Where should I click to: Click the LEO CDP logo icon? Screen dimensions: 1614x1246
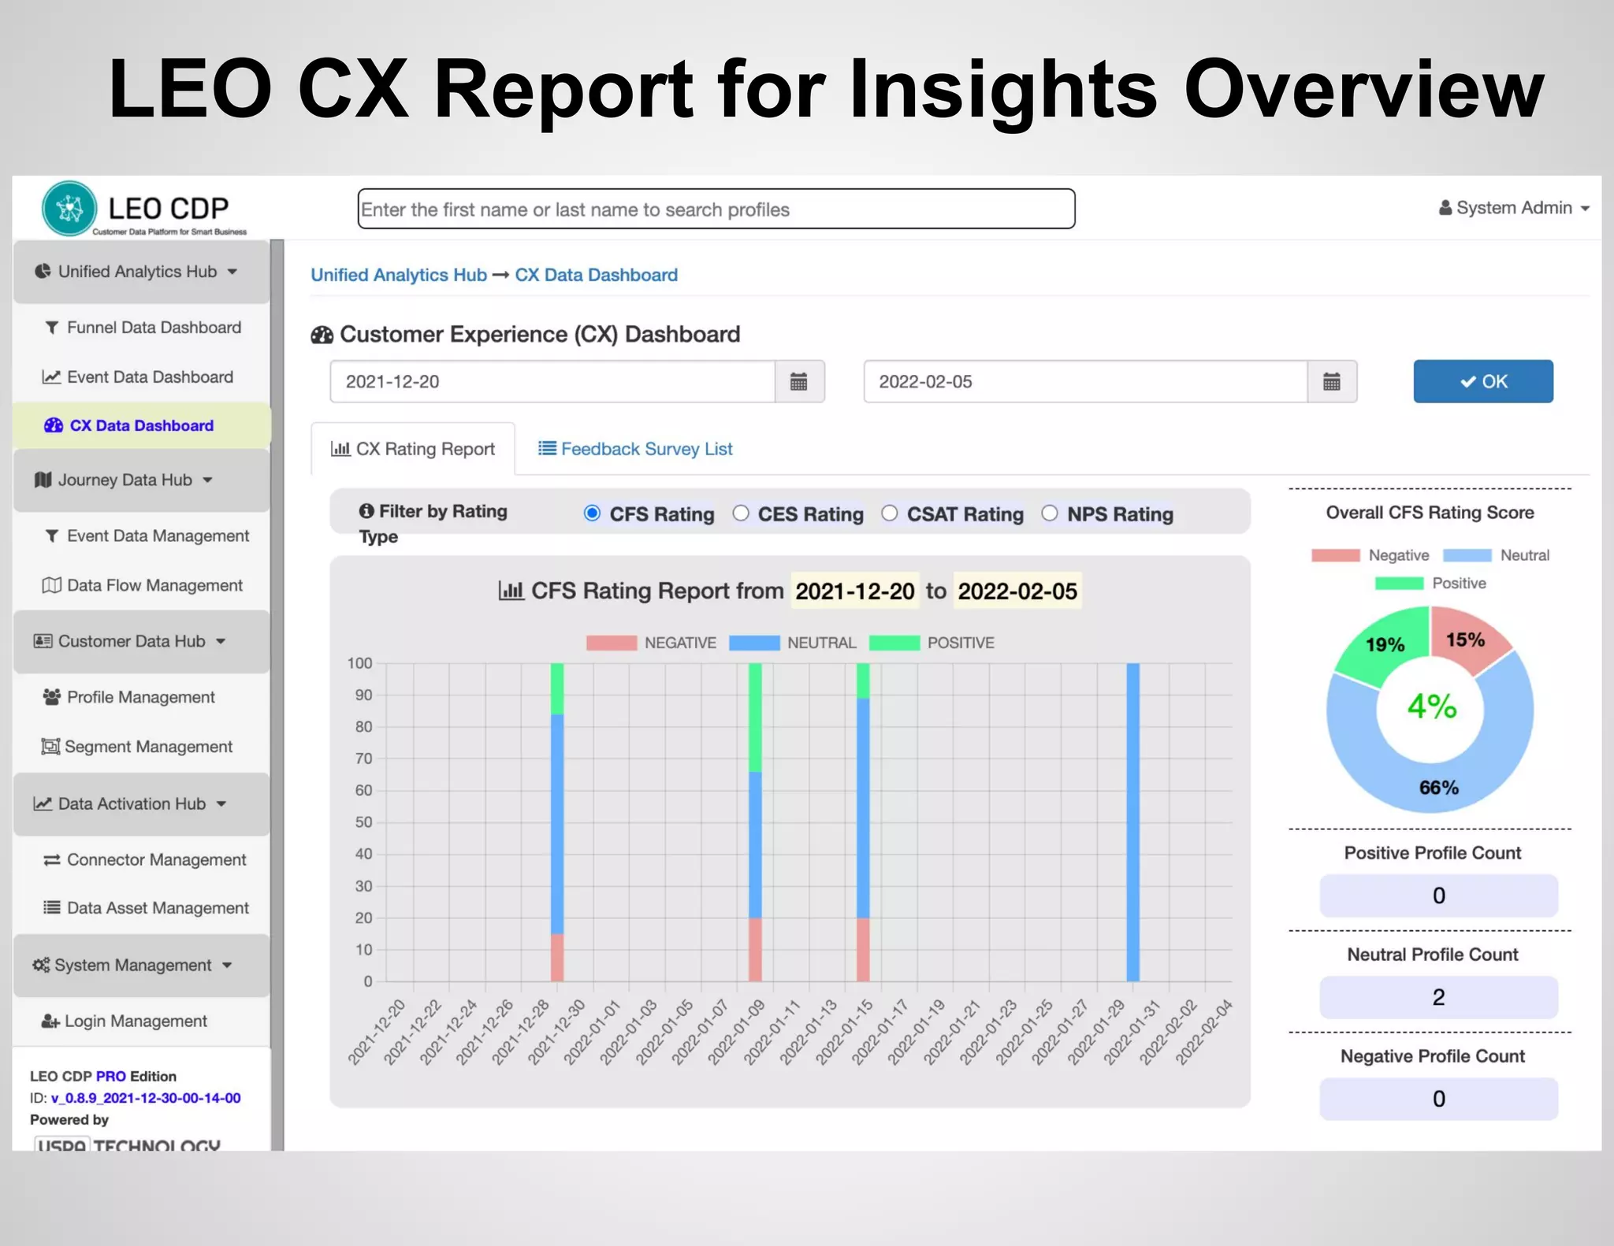click(69, 209)
